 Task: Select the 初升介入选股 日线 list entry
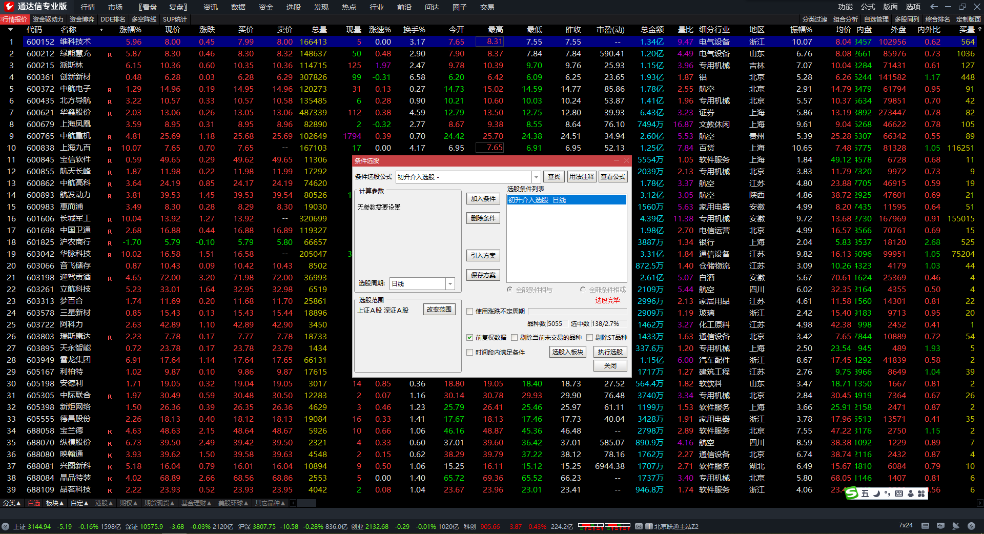(x=566, y=200)
